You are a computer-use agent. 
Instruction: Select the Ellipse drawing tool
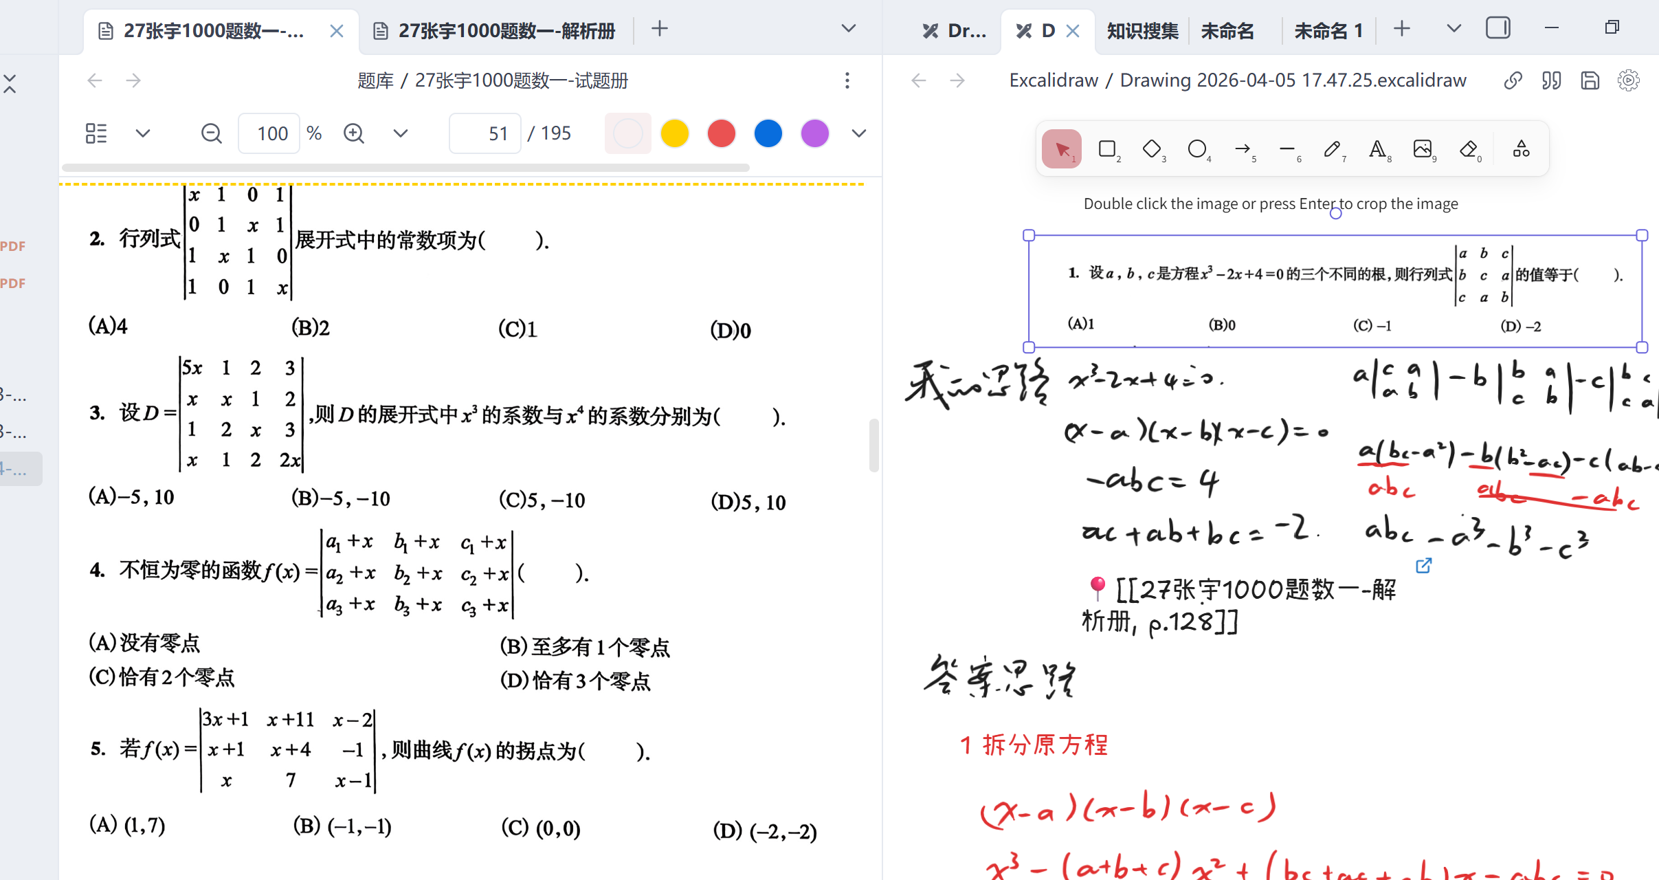(x=1196, y=149)
